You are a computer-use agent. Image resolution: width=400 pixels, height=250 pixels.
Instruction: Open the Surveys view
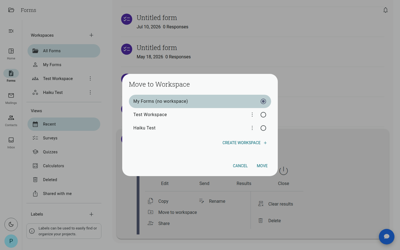(x=64, y=138)
